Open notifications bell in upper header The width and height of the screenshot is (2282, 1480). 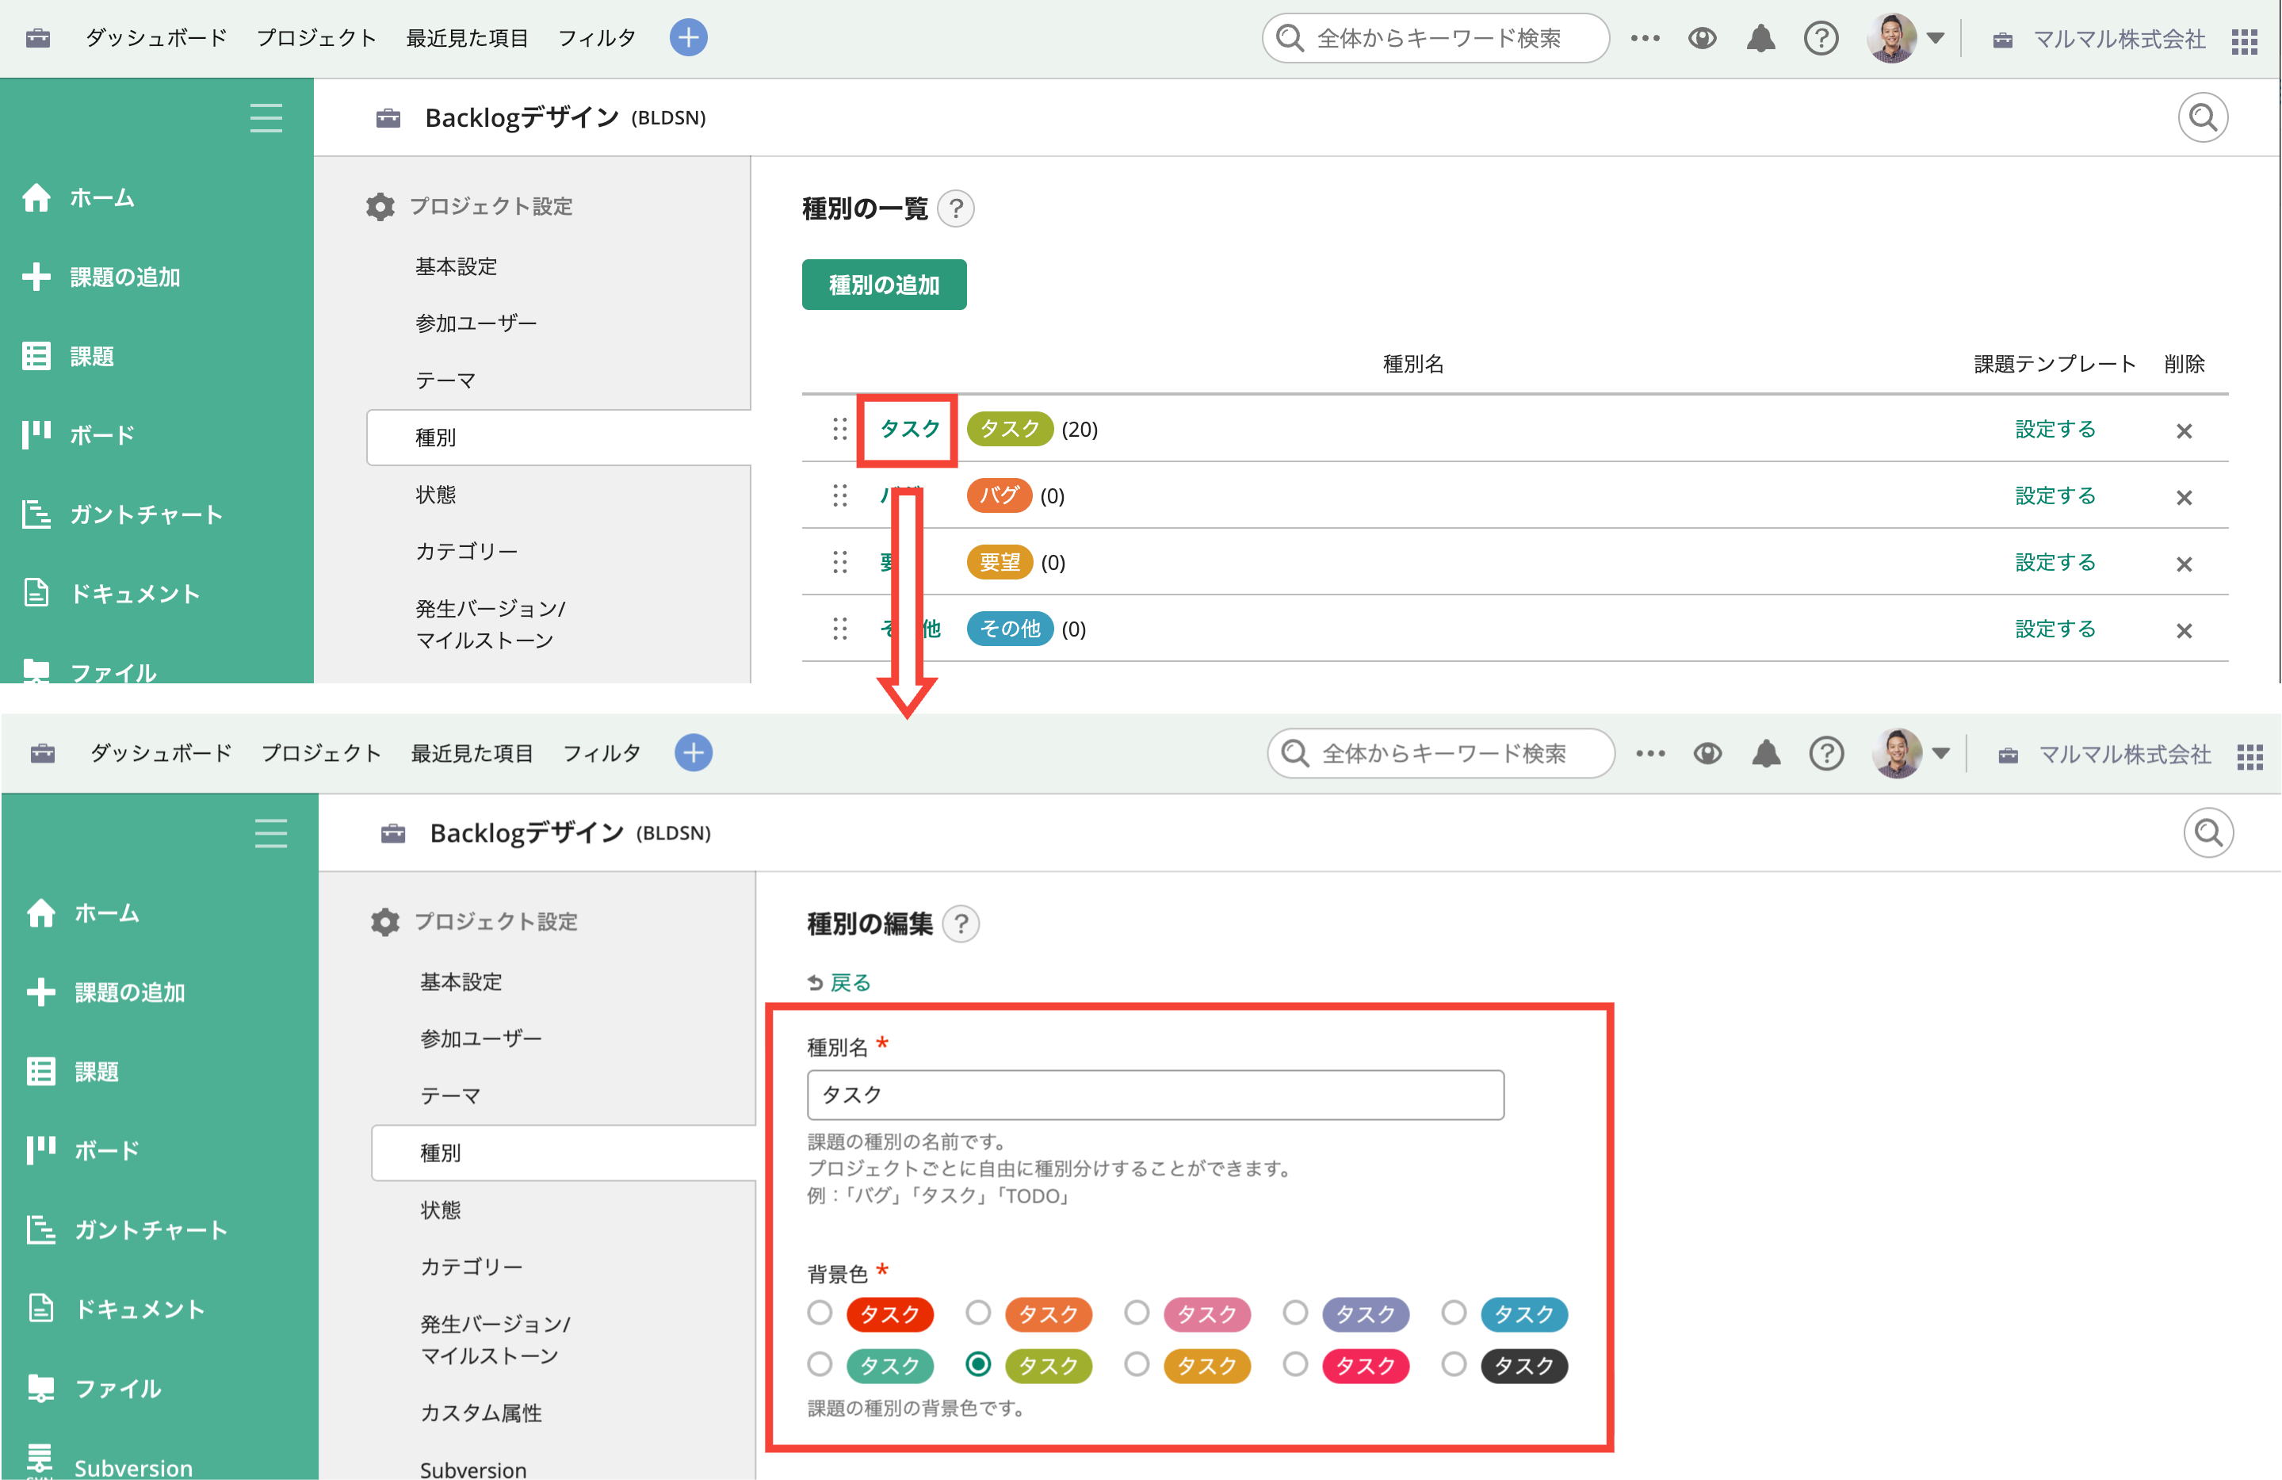pos(1760,38)
